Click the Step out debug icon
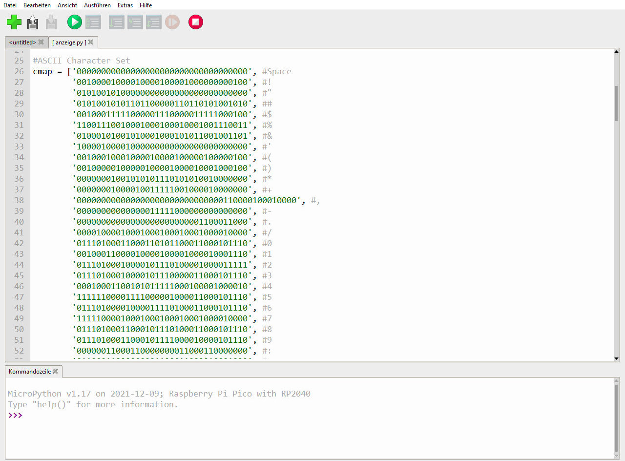The height and width of the screenshot is (461, 625). coord(154,22)
